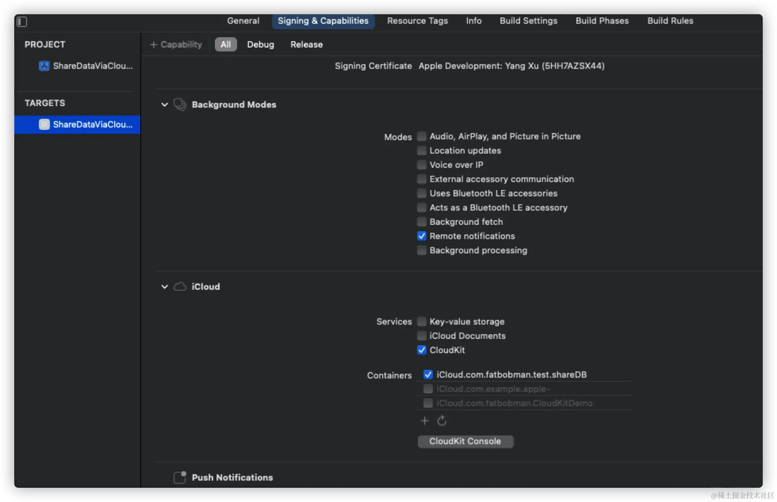
Task: Open the CloudKit Console button
Action: [465, 441]
